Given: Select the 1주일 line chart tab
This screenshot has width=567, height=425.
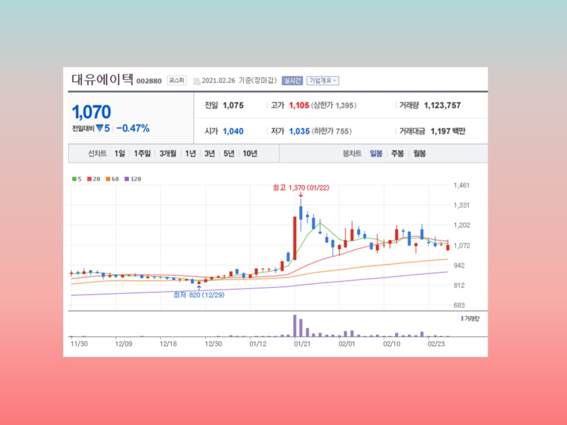Looking at the screenshot, I should (142, 154).
